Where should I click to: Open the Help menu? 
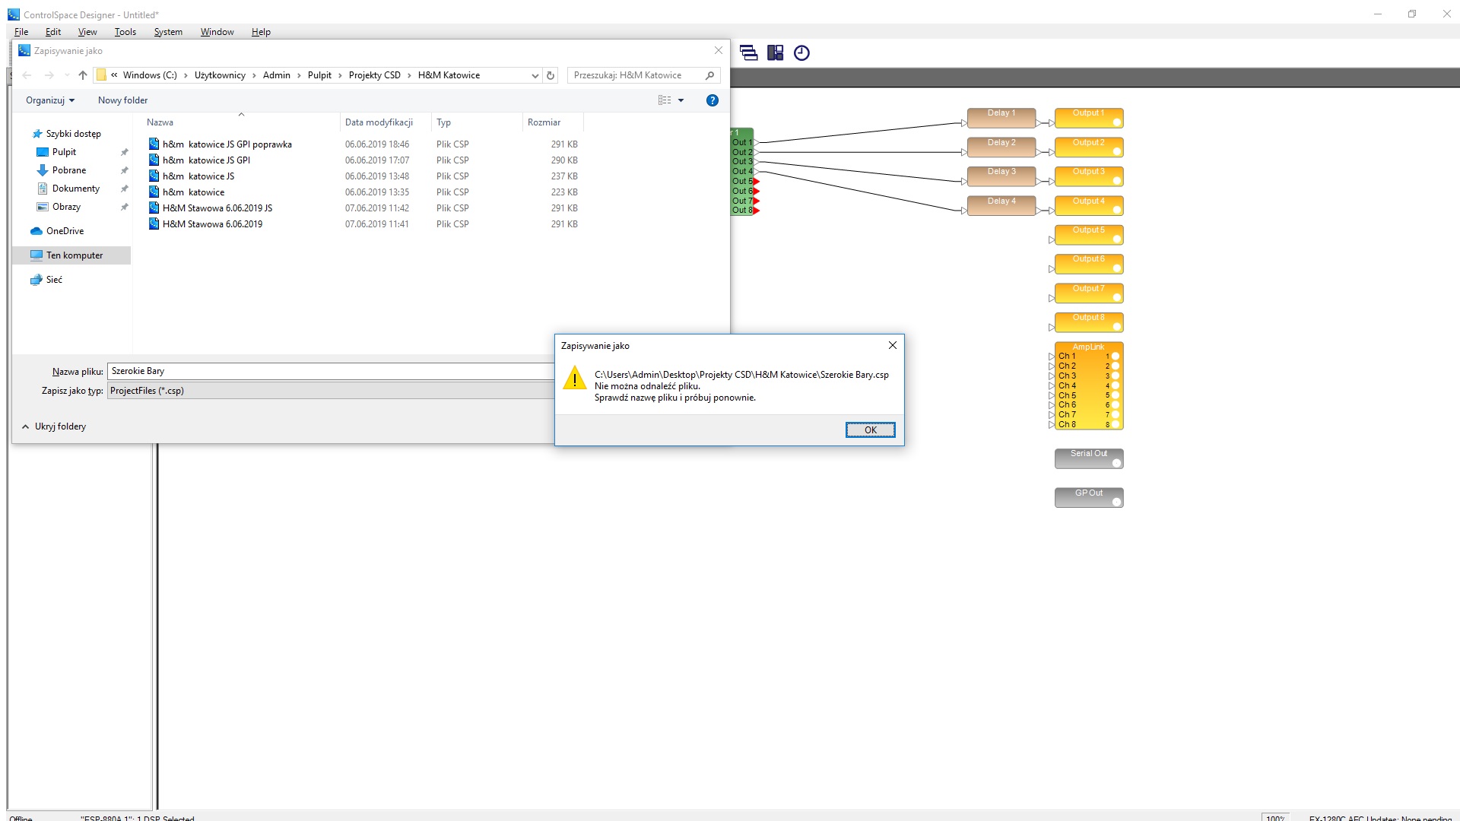261,32
